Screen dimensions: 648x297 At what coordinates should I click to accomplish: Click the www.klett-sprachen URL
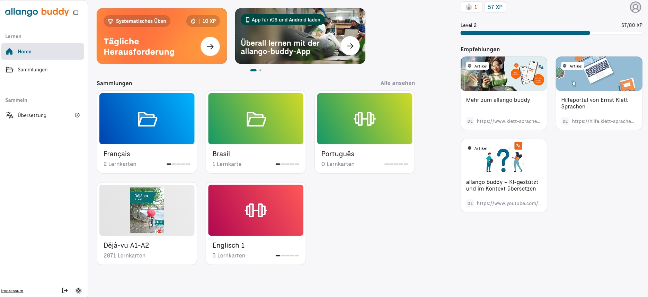[x=508, y=121]
